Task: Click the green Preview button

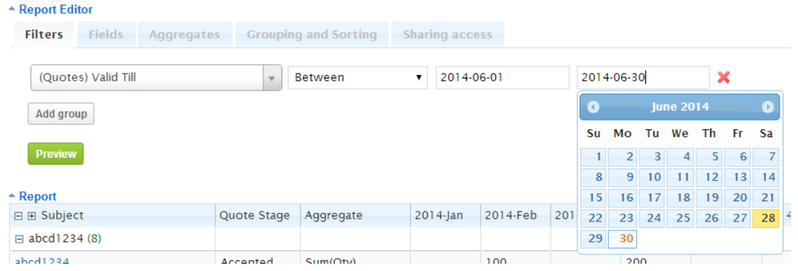Action: click(55, 153)
